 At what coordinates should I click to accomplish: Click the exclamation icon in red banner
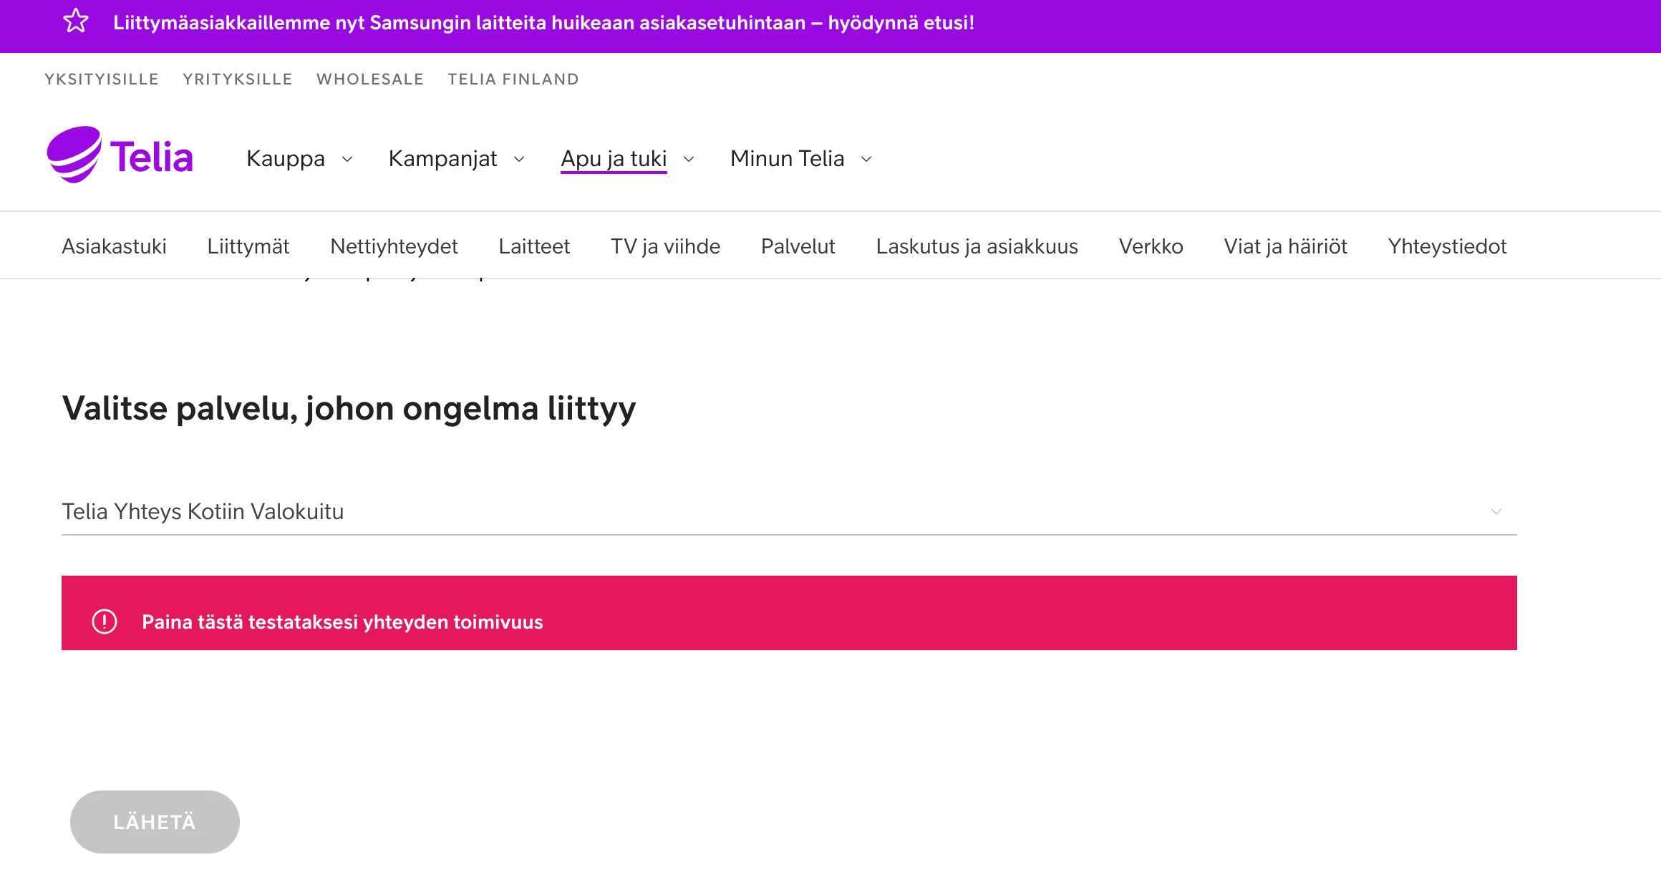pos(105,621)
